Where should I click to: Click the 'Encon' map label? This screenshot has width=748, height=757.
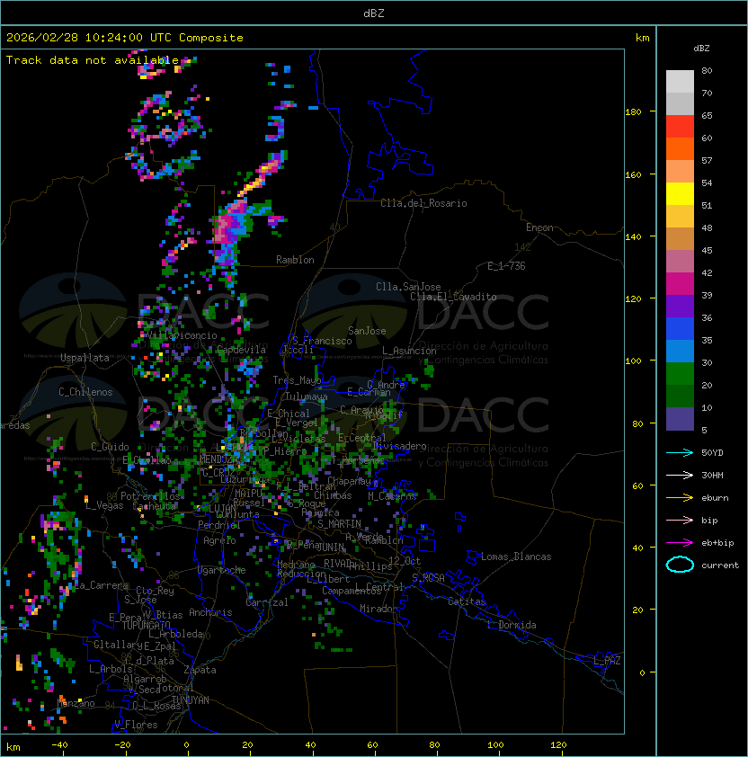(x=539, y=227)
